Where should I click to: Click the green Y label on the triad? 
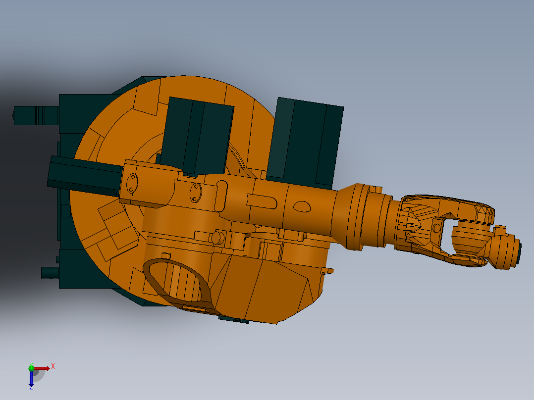coord(31,364)
